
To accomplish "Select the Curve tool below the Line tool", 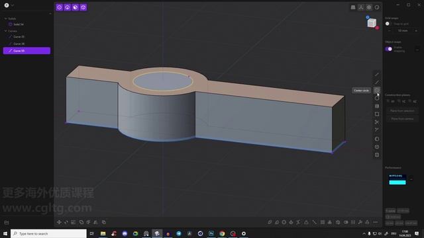I will point(377,82).
